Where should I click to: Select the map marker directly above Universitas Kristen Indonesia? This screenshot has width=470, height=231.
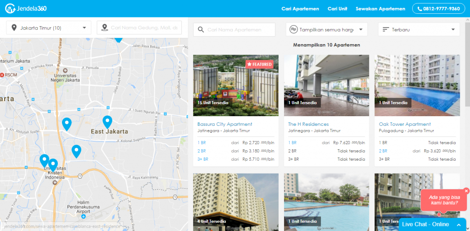[53, 165]
